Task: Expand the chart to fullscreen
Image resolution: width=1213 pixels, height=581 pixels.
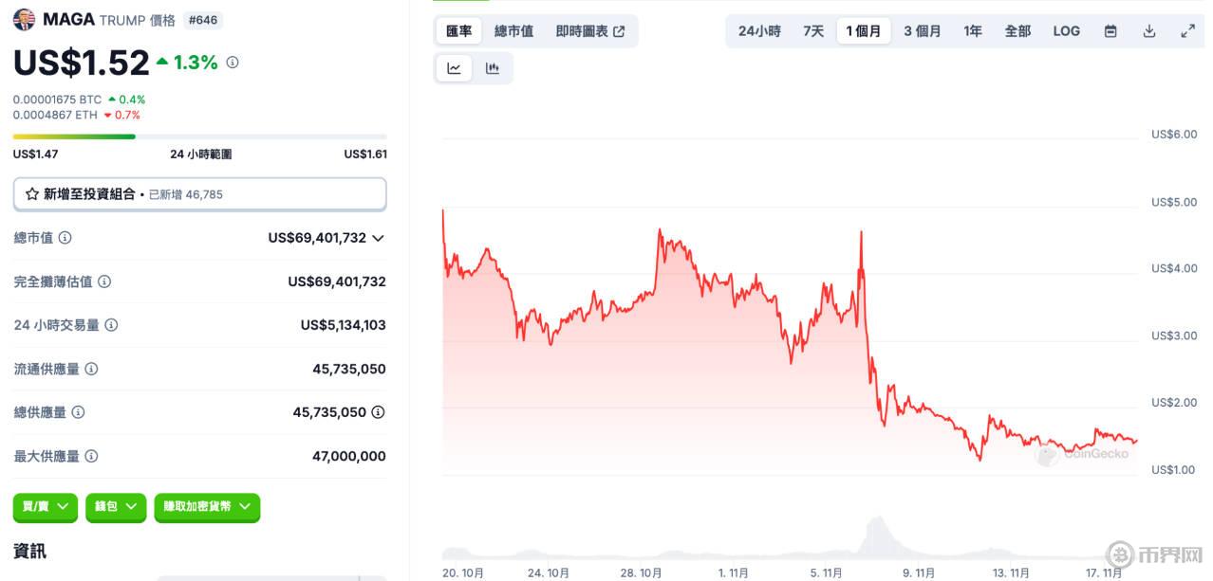Action: pos(1187,31)
